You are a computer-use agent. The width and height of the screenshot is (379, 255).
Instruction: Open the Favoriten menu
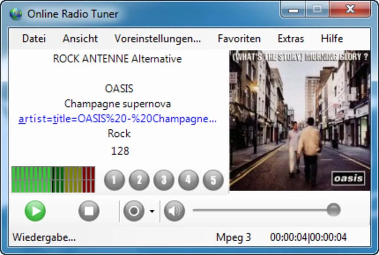(239, 39)
